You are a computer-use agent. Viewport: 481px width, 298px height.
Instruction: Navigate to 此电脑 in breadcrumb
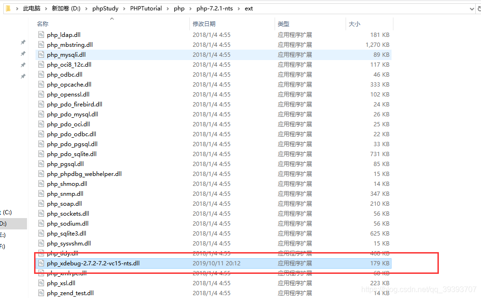32,9
